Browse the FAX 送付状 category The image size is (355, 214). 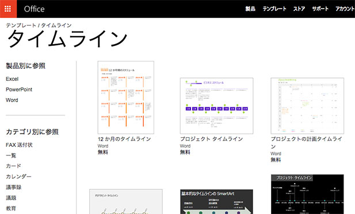click(x=19, y=145)
